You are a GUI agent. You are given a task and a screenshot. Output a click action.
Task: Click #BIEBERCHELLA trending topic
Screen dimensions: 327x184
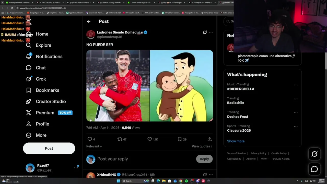pyautogui.click(x=241, y=89)
